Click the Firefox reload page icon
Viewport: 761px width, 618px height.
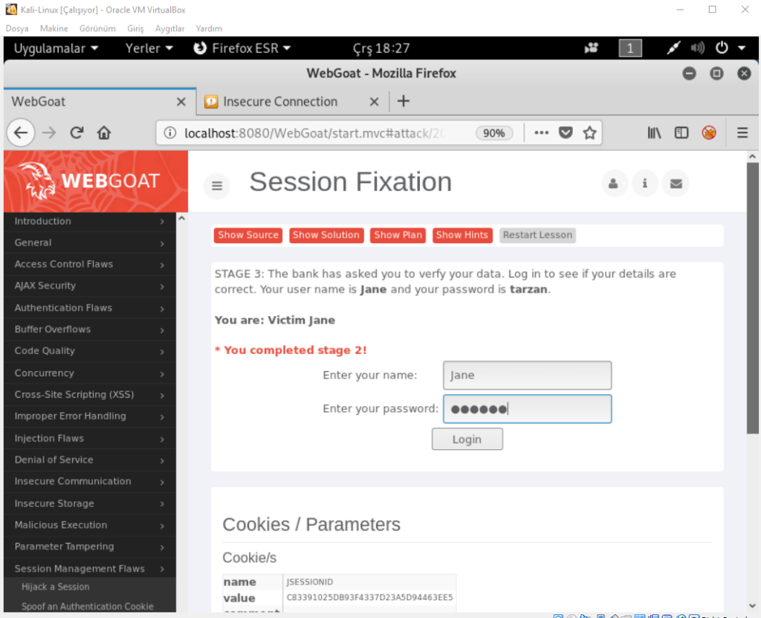pyautogui.click(x=77, y=133)
